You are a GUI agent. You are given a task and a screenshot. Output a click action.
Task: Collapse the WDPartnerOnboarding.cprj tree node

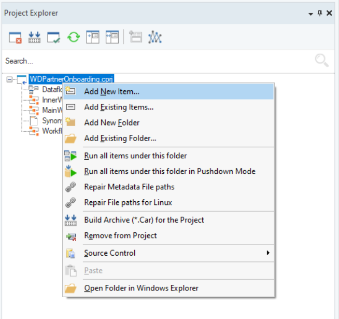tap(9, 79)
